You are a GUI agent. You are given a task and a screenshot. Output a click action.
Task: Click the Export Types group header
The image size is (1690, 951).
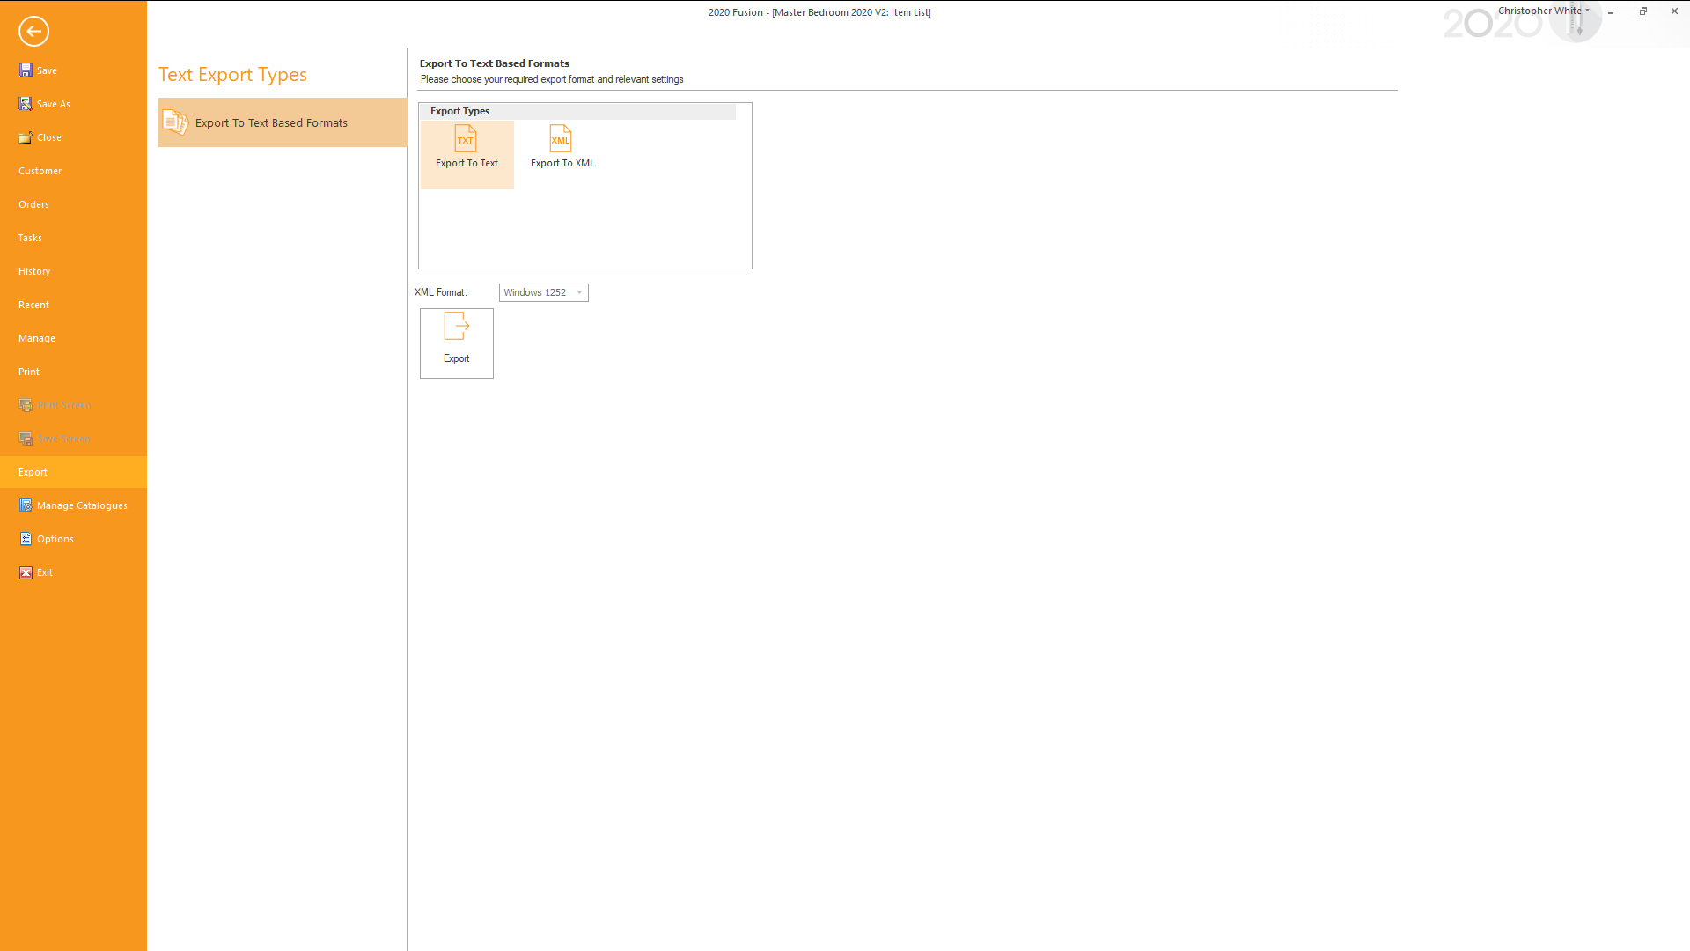click(x=577, y=111)
